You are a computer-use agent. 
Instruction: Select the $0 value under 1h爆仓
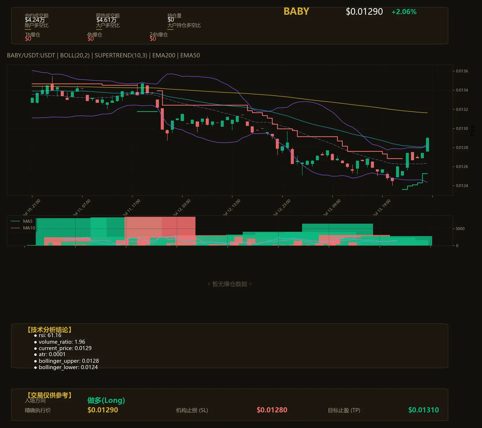tap(28, 39)
